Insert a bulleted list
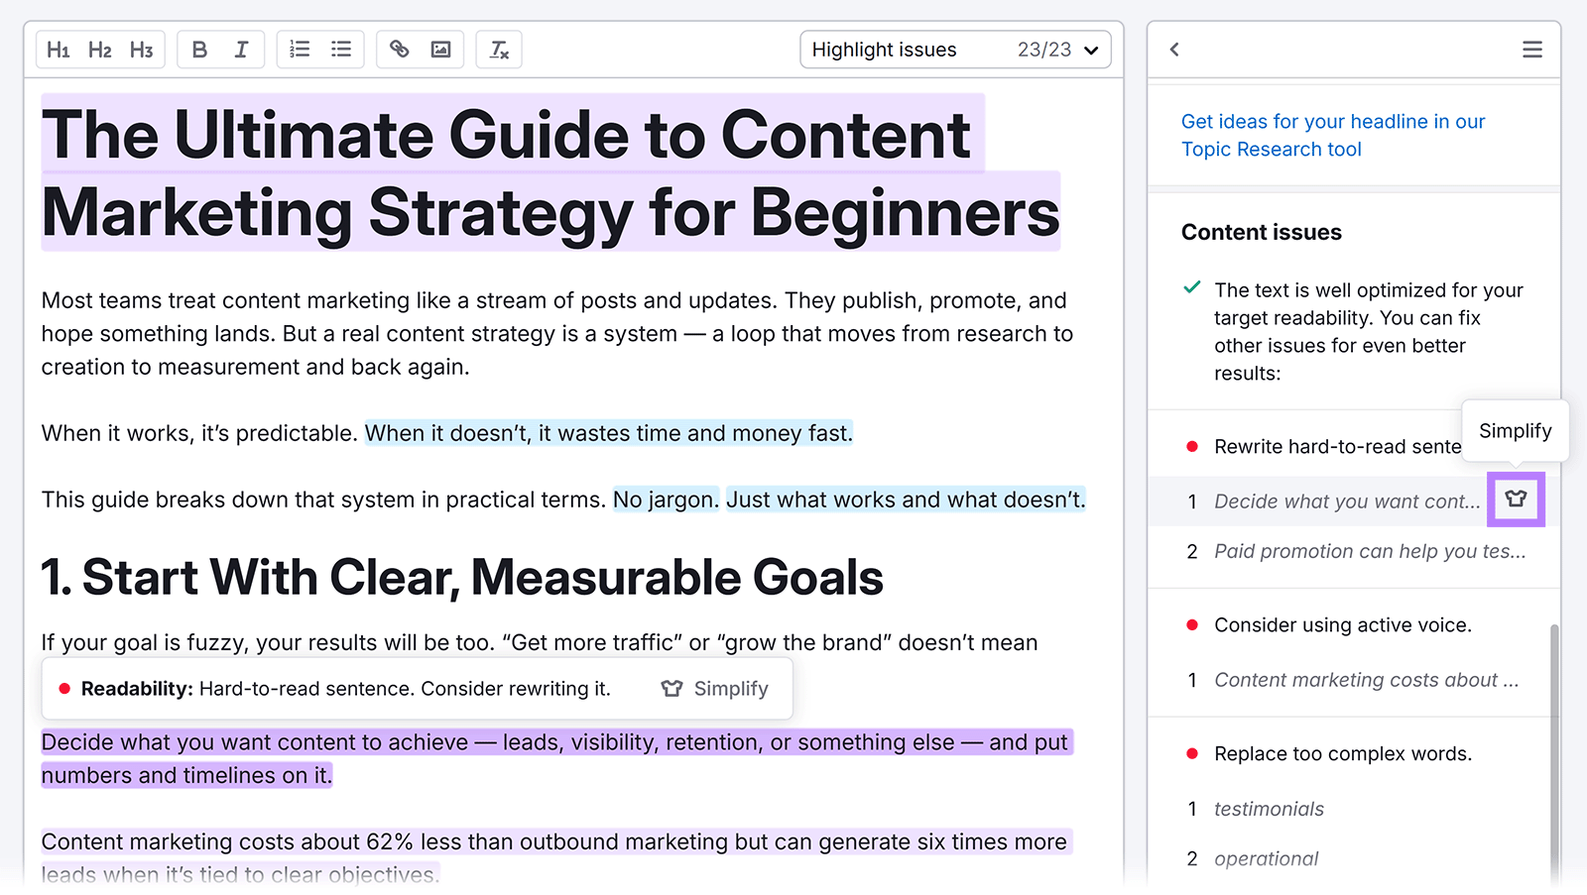Viewport: 1587px width, 895px height. click(x=340, y=49)
